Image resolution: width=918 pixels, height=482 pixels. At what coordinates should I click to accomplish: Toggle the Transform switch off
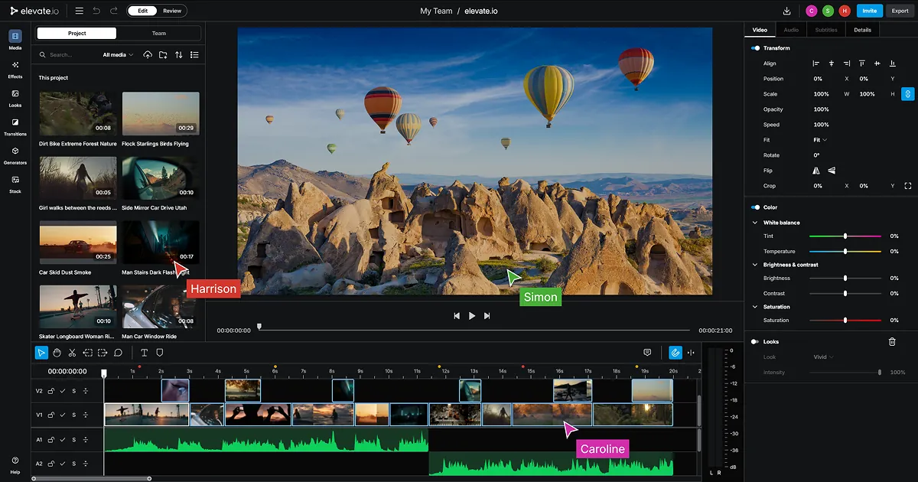755,48
